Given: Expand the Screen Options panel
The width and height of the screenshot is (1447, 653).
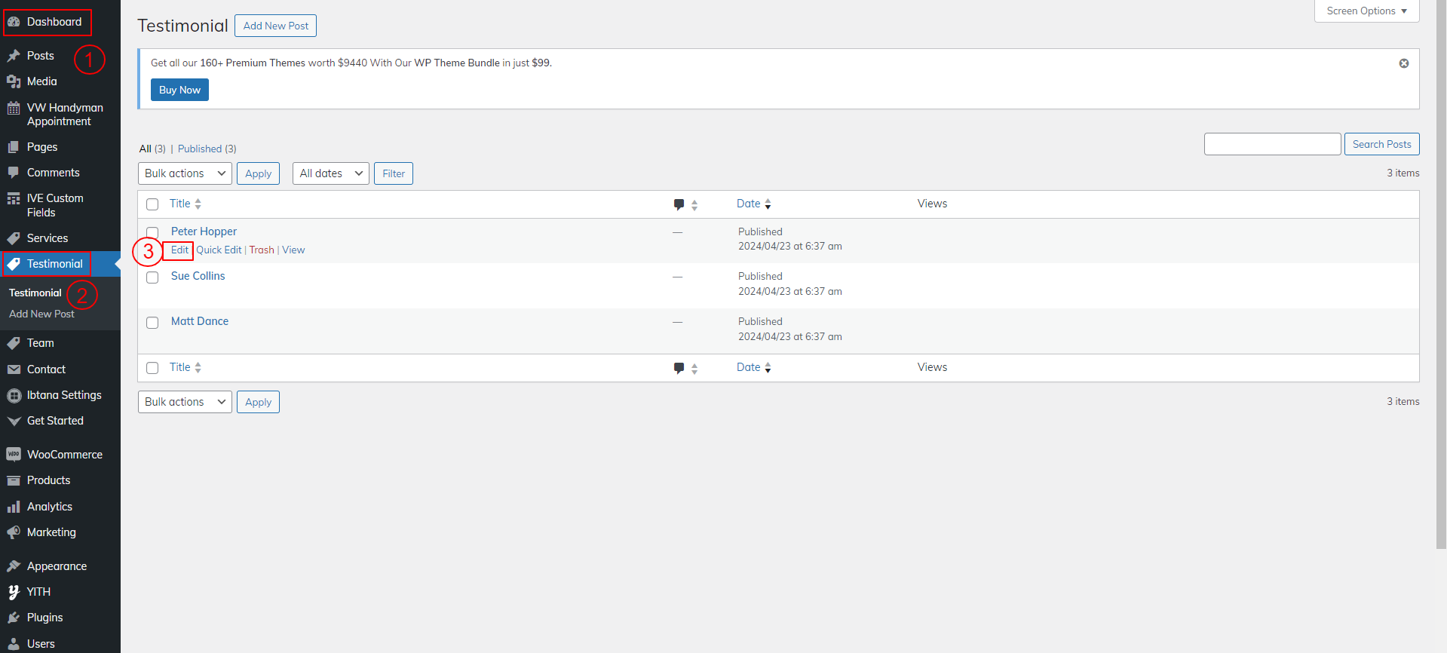Looking at the screenshot, I should (x=1366, y=11).
